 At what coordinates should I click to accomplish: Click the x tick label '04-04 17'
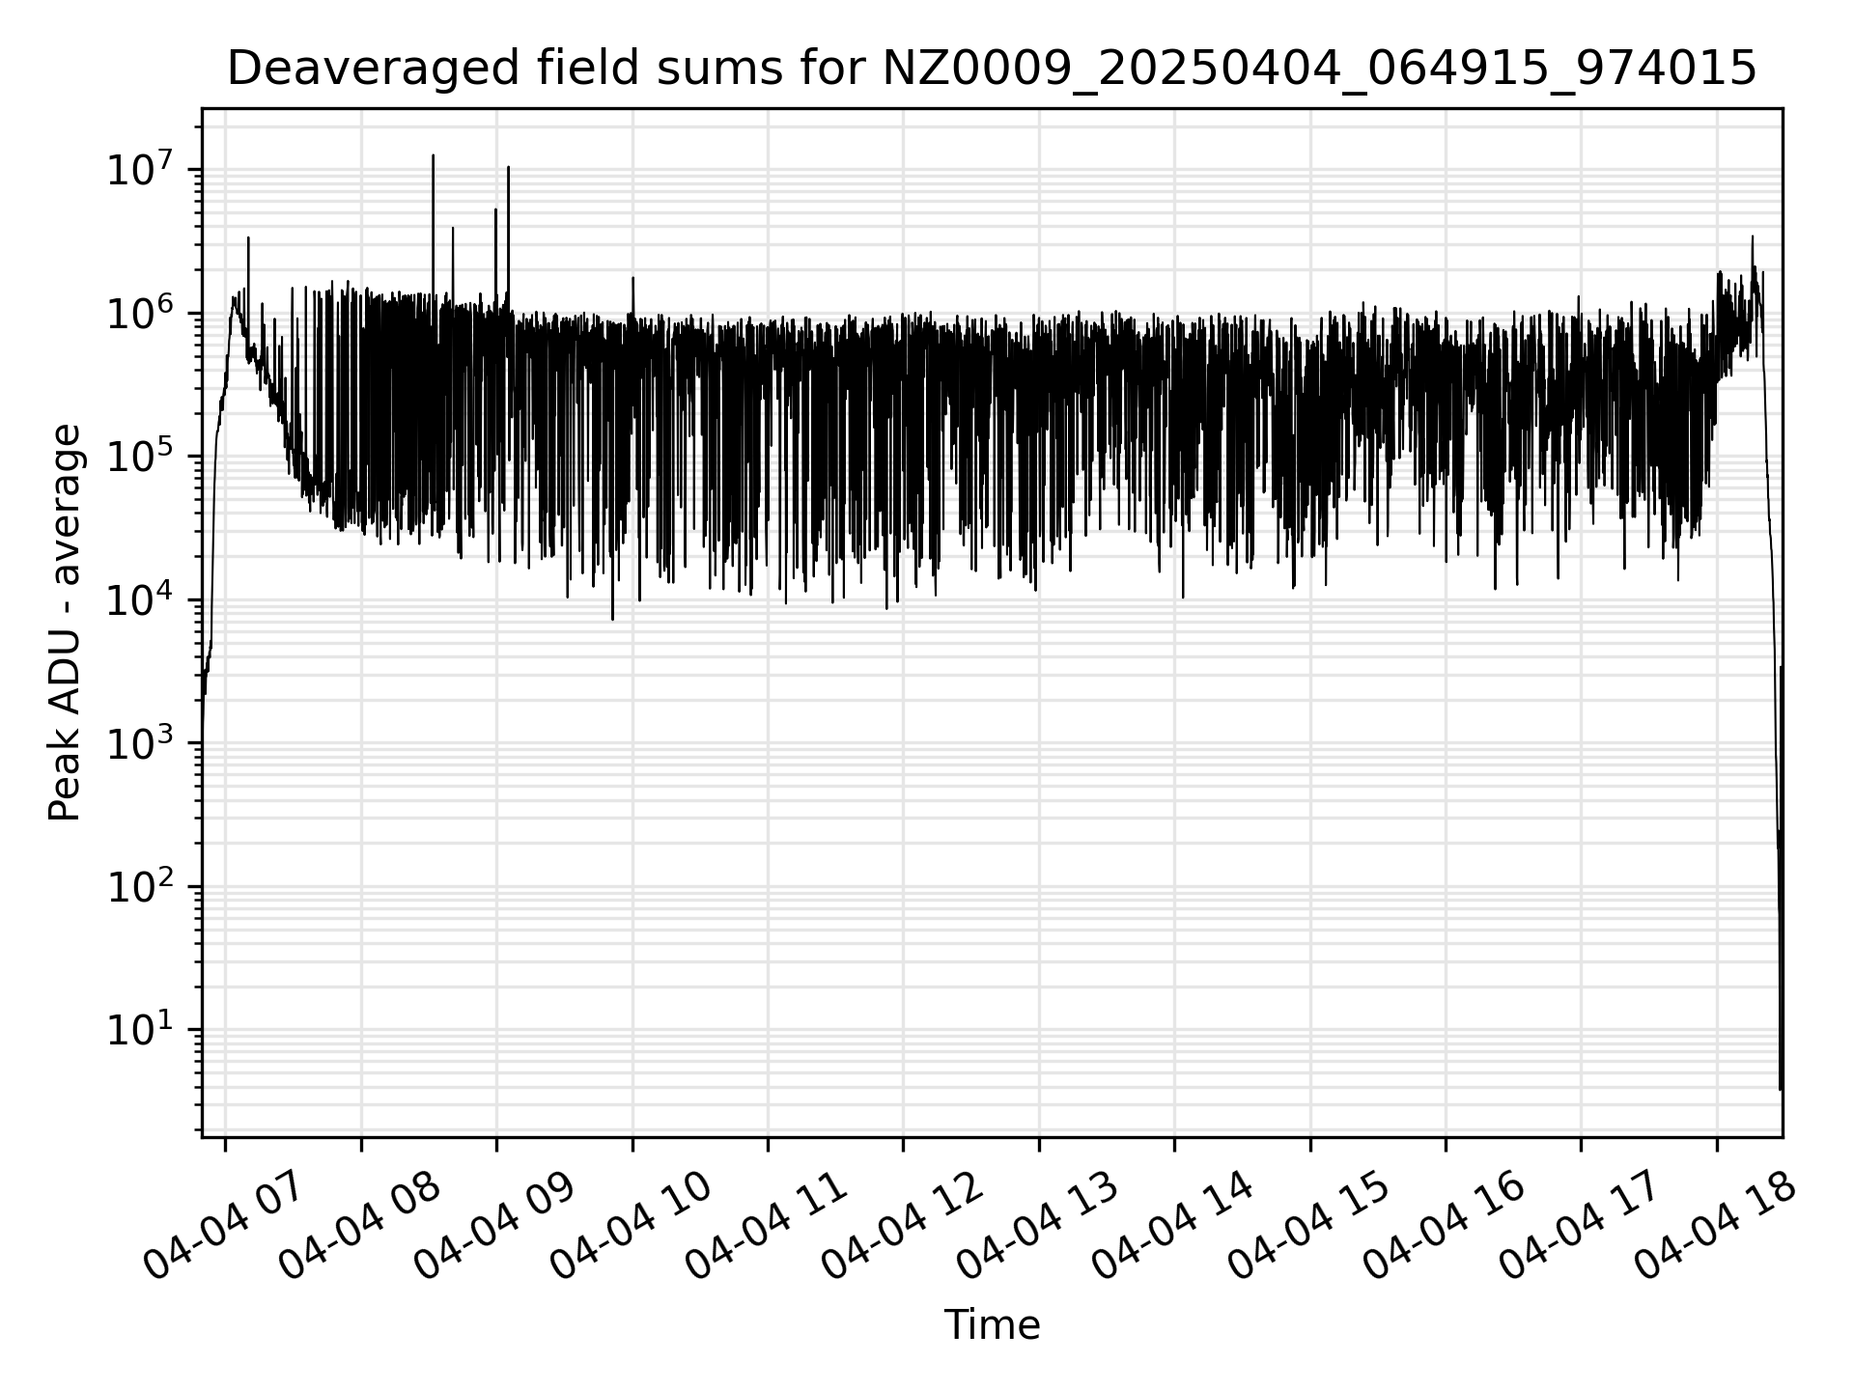click(x=1581, y=1226)
